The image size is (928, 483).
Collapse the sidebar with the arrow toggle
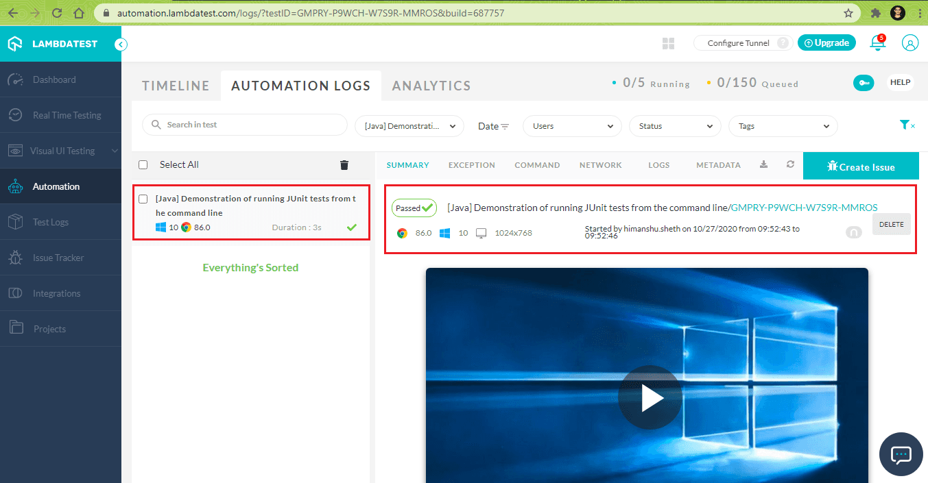pos(121,45)
